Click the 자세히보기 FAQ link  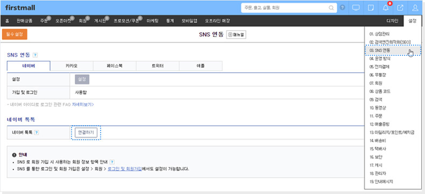[83, 104]
